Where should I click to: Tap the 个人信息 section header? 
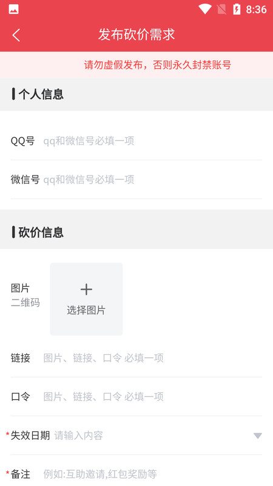point(136,94)
